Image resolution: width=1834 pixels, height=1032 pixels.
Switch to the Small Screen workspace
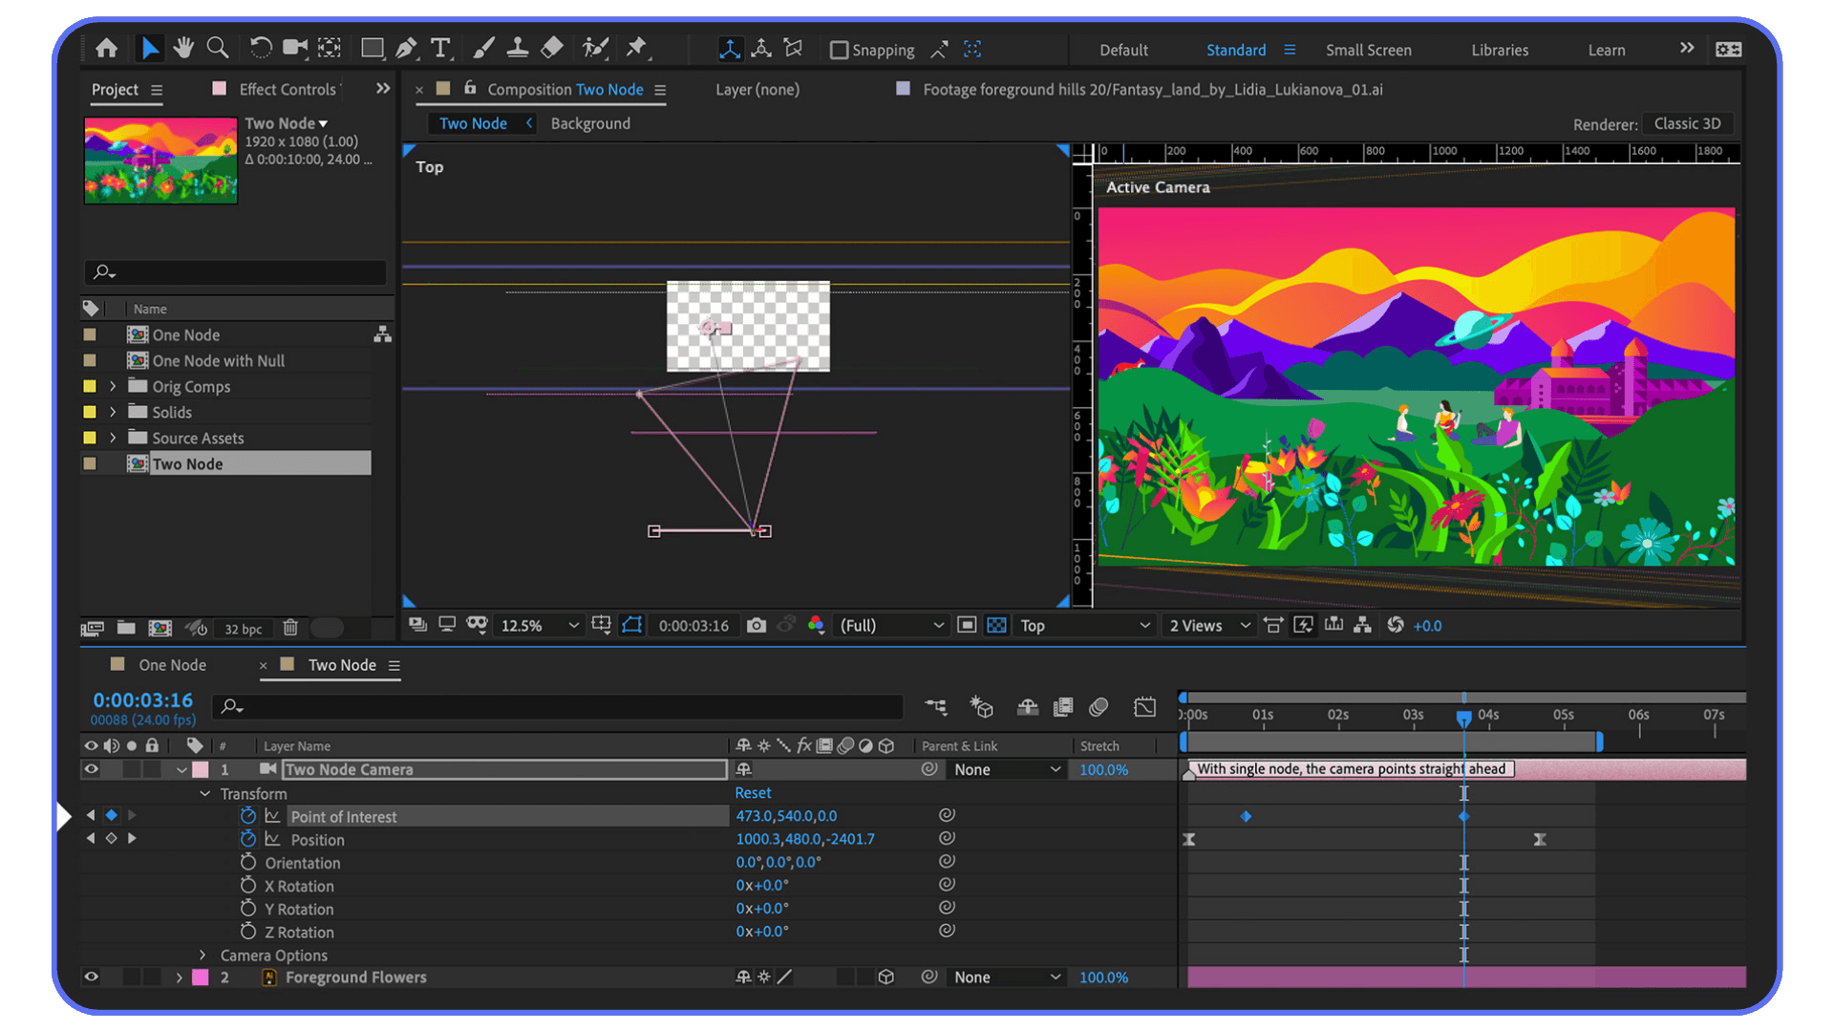point(1369,50)
